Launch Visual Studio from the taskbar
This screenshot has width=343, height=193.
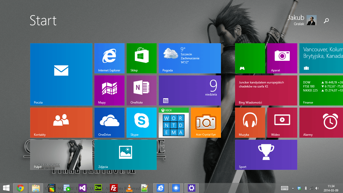(83, 188)
